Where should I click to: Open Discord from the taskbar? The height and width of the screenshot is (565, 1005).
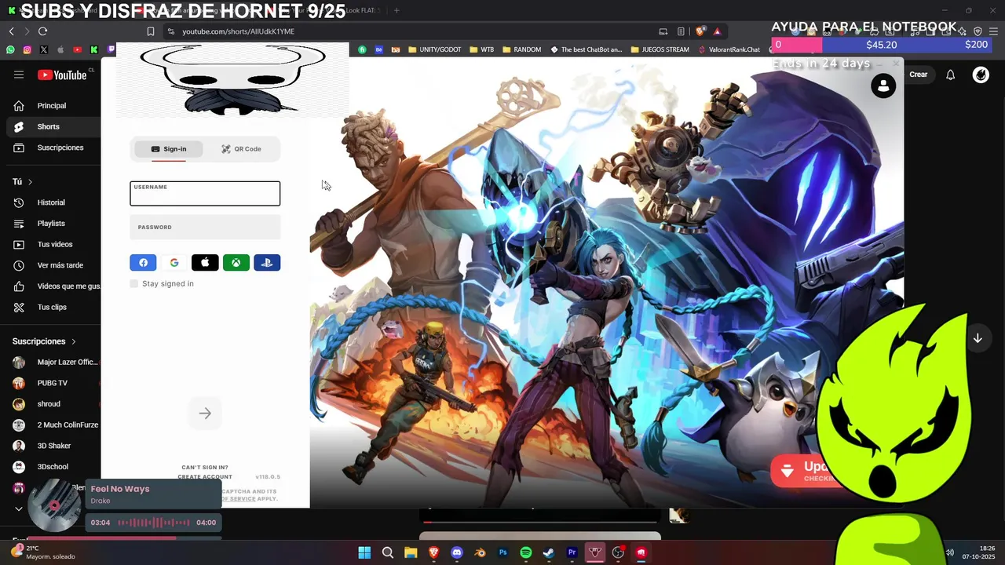tap(457, 552)
